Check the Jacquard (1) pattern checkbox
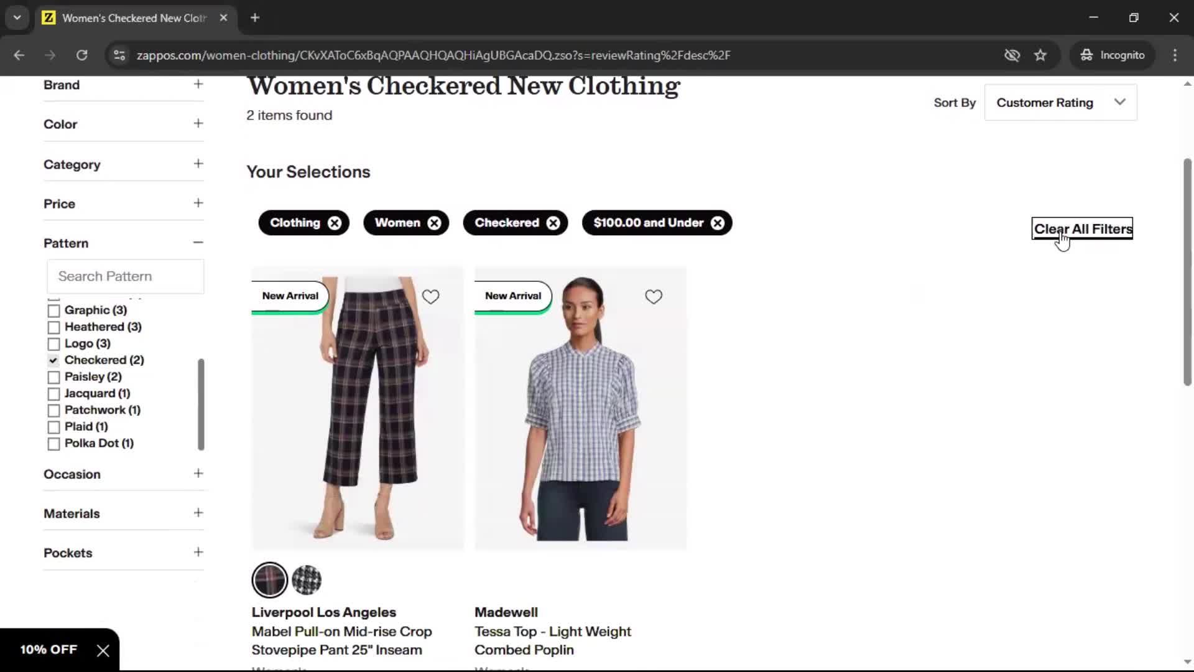The image size is (1194, 672). tap(54, 394)
